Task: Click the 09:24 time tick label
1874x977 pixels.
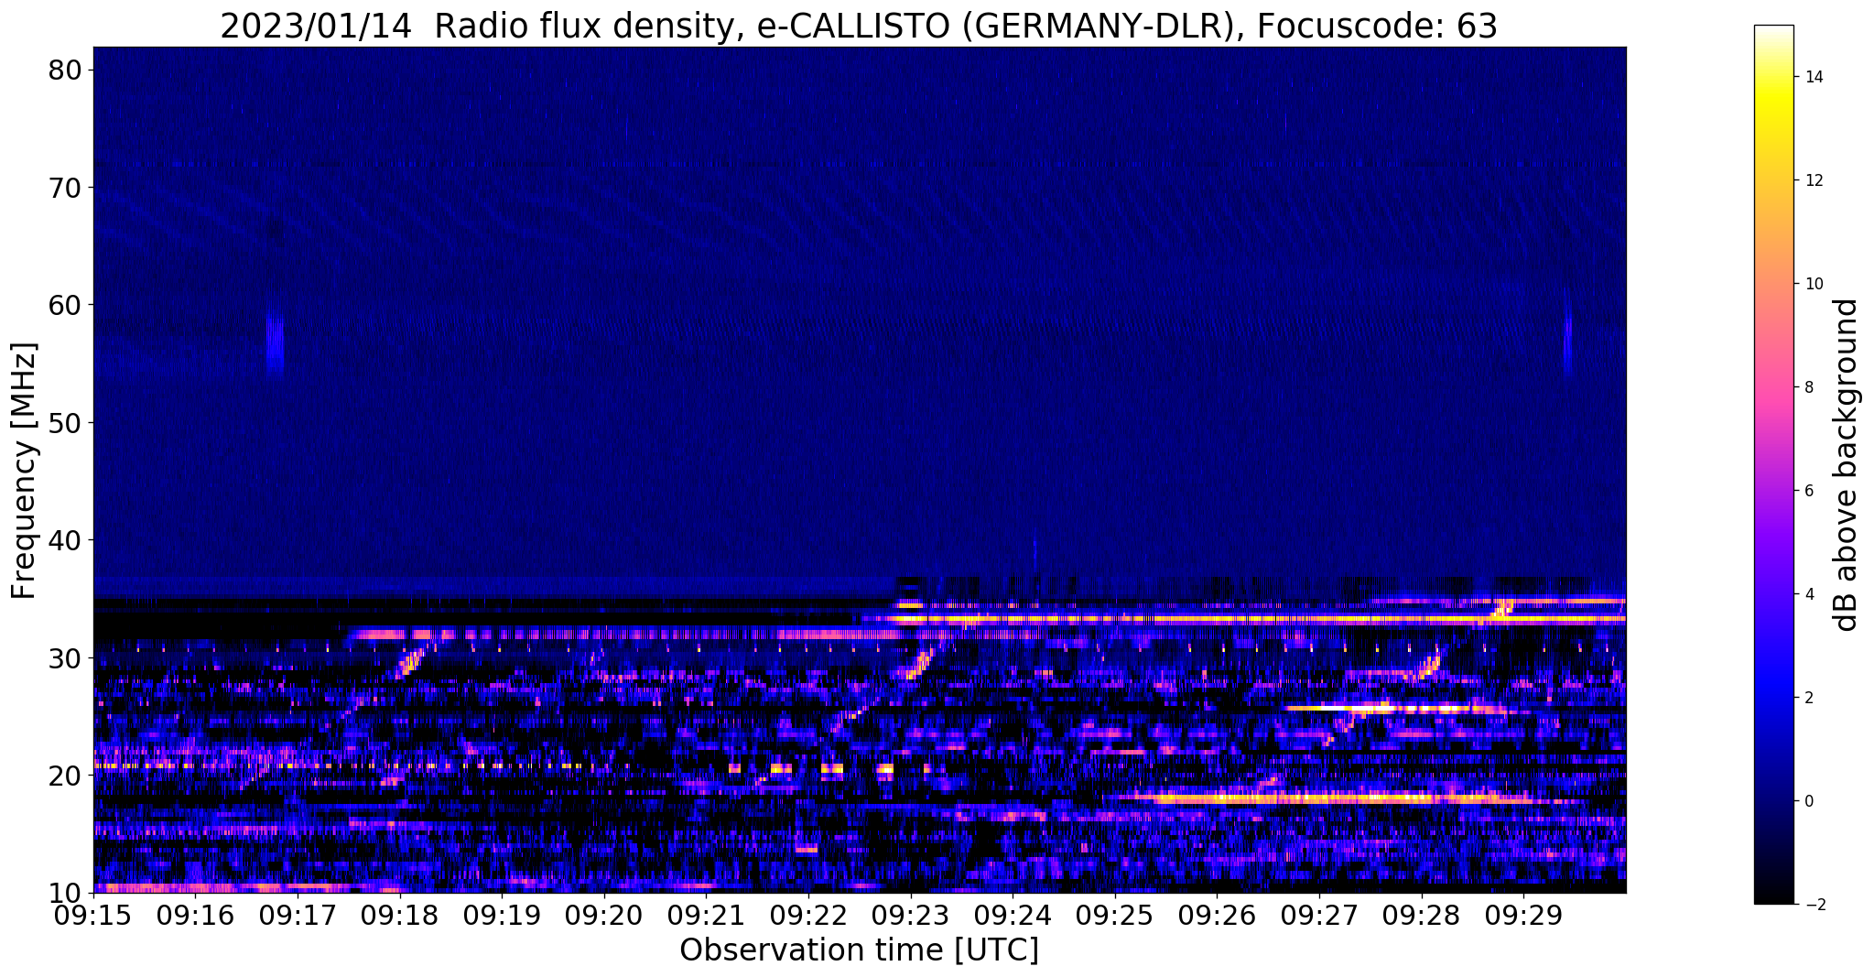Action: pos(1013,915)
